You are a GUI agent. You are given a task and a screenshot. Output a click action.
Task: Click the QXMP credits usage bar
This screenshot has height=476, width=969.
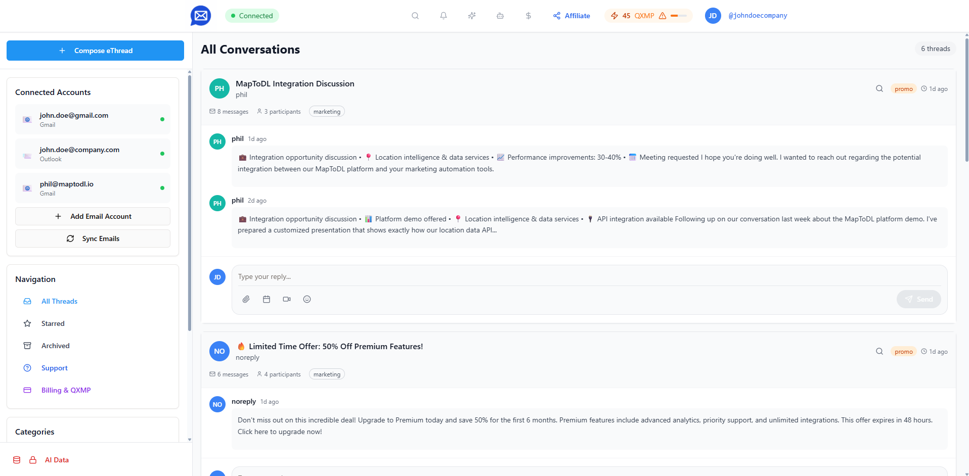pos(679,16)
